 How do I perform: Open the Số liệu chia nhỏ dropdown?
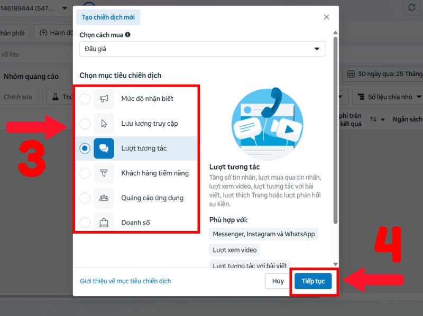point(388,97)
